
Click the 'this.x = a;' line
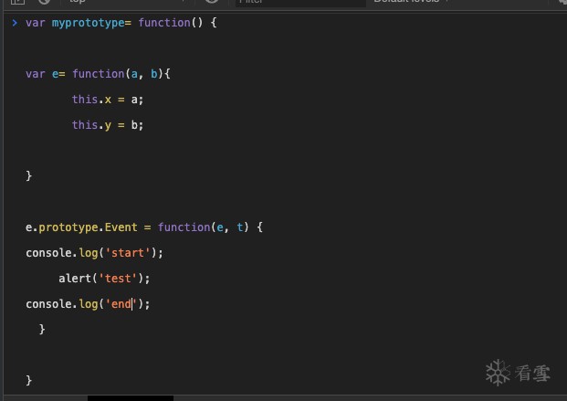108,100
